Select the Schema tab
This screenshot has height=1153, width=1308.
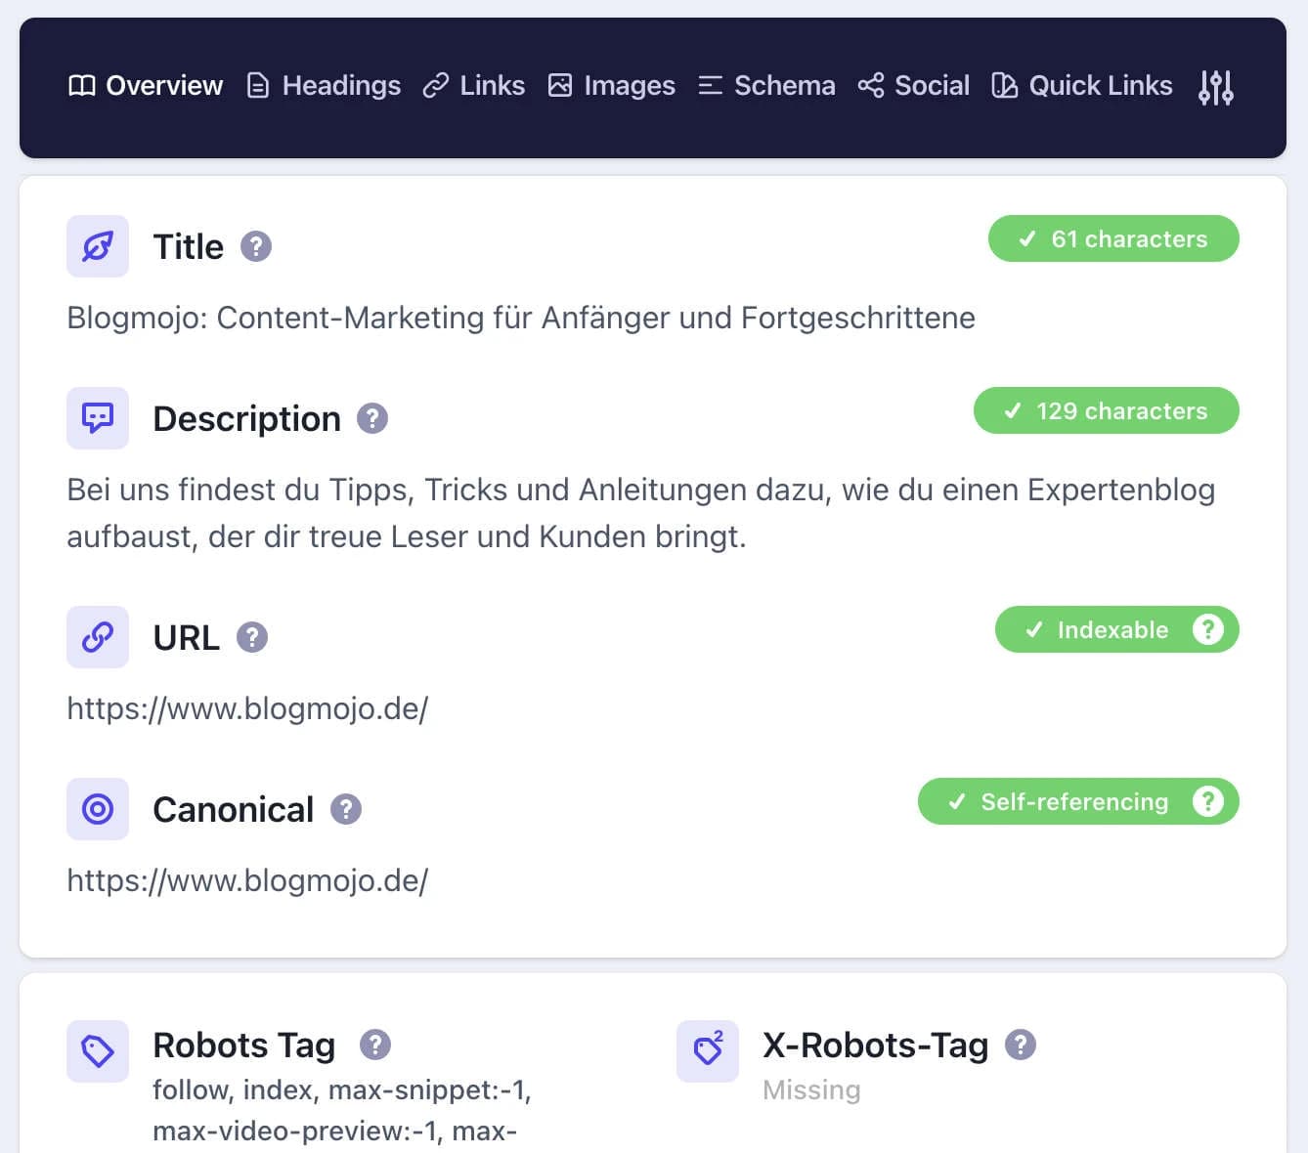[x=767, y=86]
